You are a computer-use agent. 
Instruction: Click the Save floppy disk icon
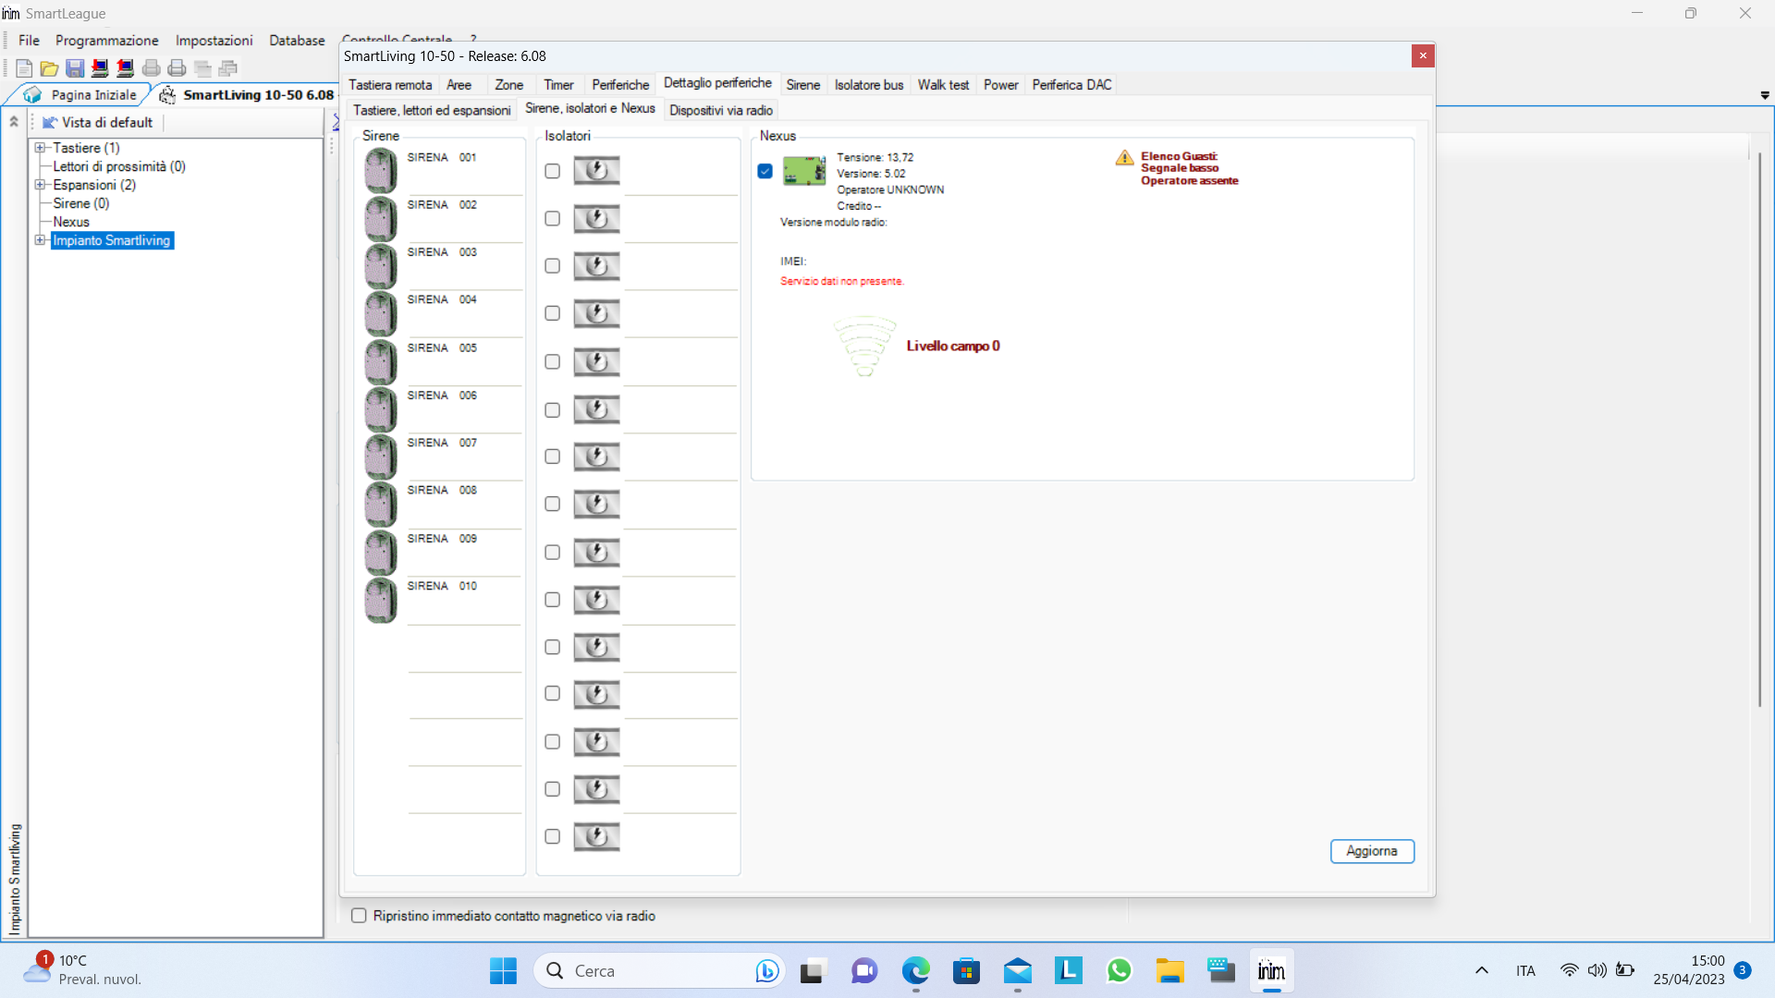pyautogui.click(x=75, y=68)
